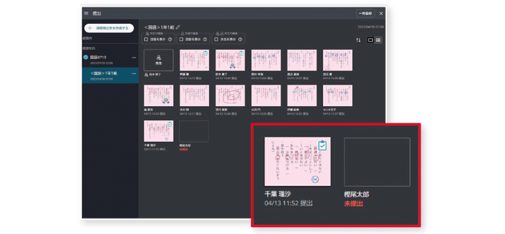The height and width of the screenshot is (234, 505).
Task: Enable 回答を表示 checkbox under 生徒の画面
Action: 182,40
